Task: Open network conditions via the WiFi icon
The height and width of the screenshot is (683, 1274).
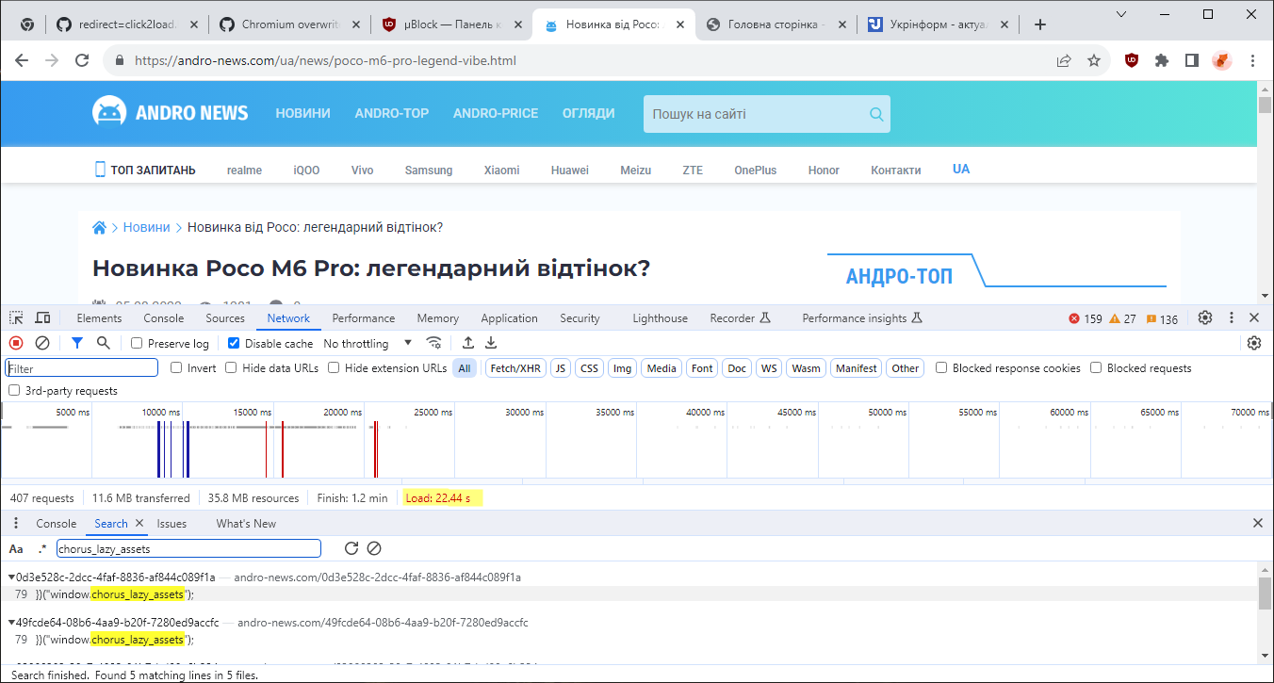Action: click(434, 343)
